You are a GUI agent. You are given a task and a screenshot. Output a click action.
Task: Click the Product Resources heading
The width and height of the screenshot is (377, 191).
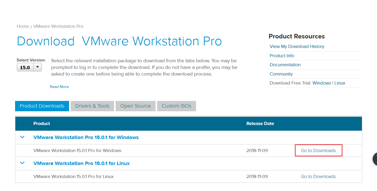(297, 36)
